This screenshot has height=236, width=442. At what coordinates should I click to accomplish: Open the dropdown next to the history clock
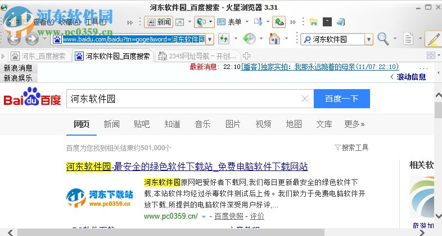(261, 38)
